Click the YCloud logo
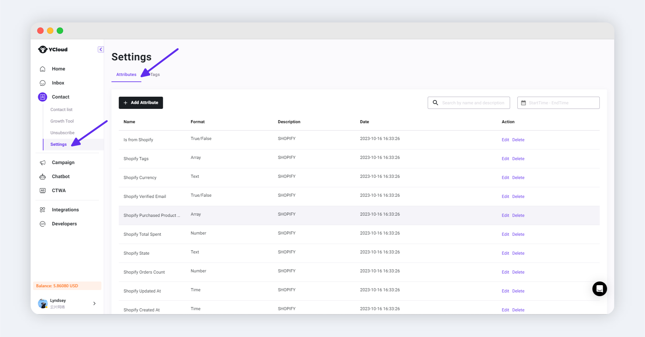Screen dimensions: 645x337 click(x=53, y=49)
